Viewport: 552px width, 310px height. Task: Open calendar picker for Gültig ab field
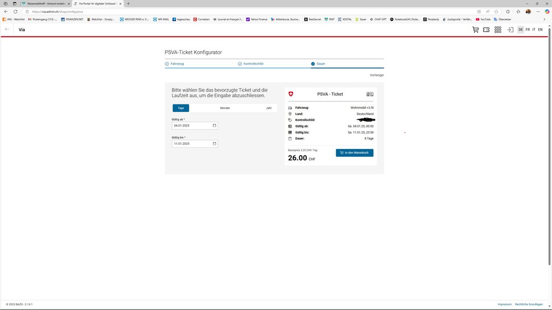tap(215, 125)
